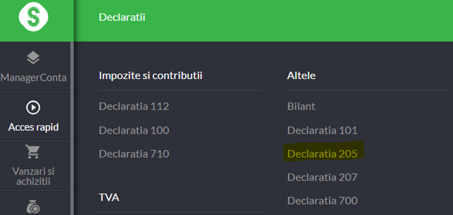Viewport: 453px width, 215px height.
Task: Open Declaratia 112 link
Action: tap(134, 106)
